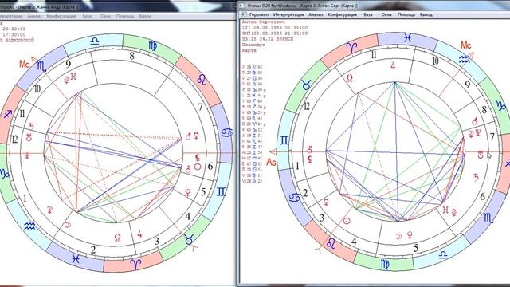
Task: Click the Sun glyph on the right chart
Action: (x=347, y=222)
